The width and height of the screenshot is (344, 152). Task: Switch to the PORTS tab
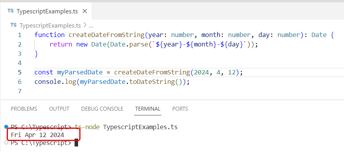point(180,109)
